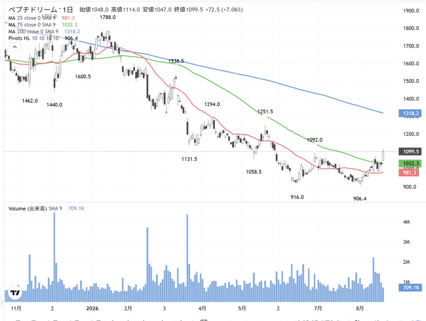
Task: Click the 709.1K volume axis label
Action: point(410,288)
